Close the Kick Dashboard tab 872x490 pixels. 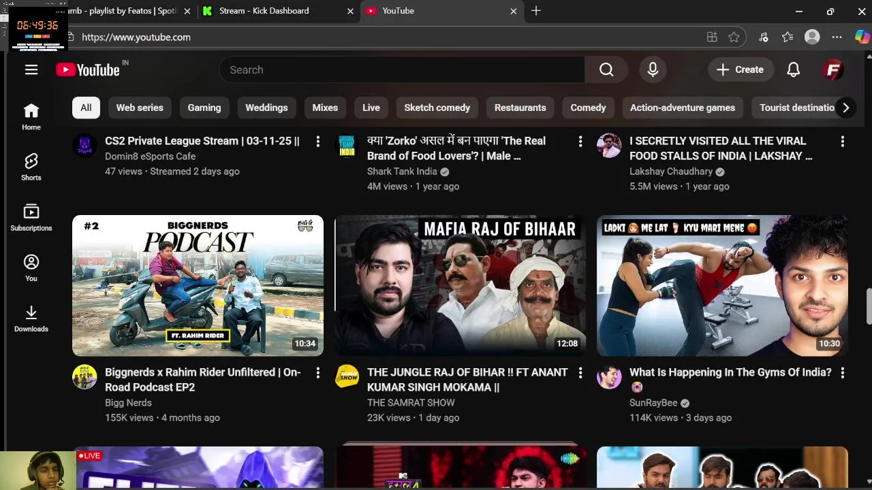[x=350, y=11]
